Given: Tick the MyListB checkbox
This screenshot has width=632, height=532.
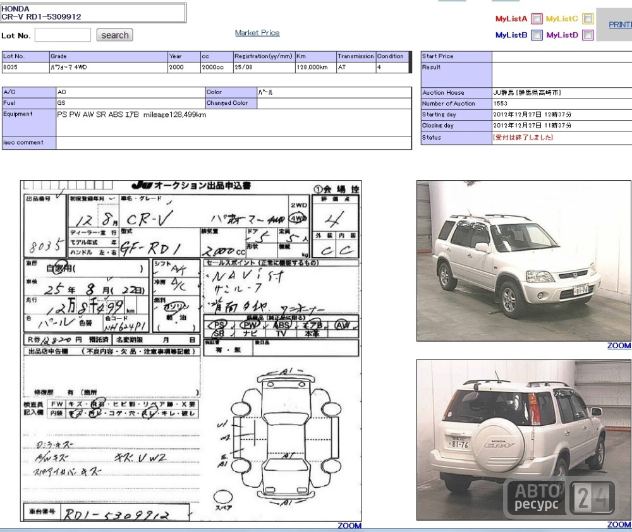Looking at the screenshot, I should 537,35.
